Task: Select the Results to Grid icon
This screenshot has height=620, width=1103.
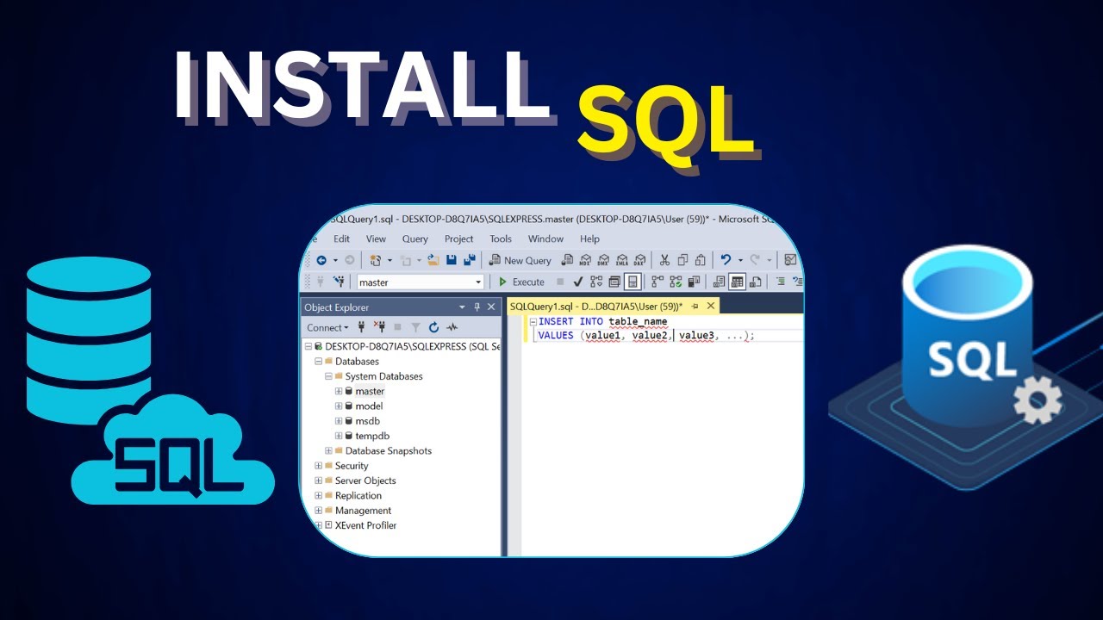Action: (x=737, y=282)
